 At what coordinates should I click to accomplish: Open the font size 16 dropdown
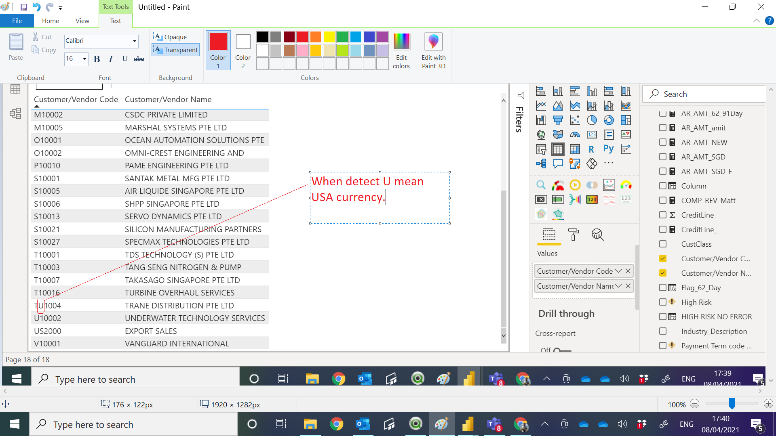pyautogui.click(x=84, y=59)
